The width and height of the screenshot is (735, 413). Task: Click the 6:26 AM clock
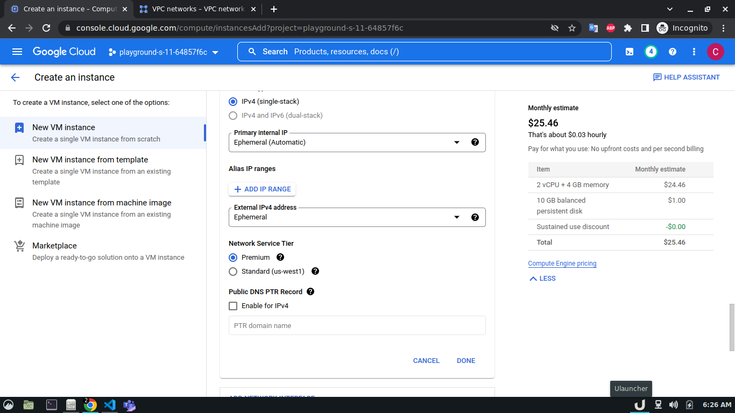pos(717,405)
